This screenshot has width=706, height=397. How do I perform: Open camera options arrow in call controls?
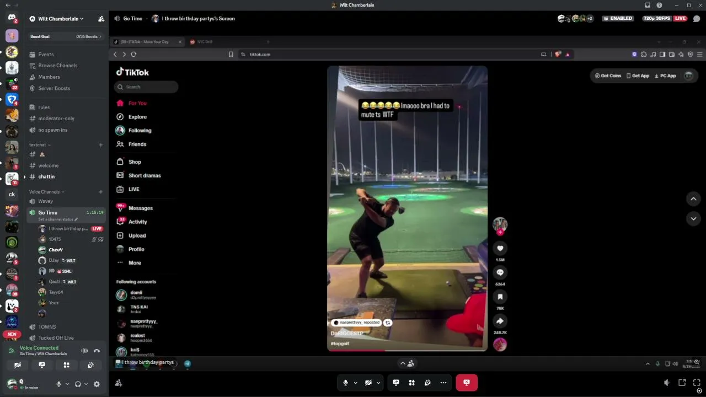[x=378, y=383]
